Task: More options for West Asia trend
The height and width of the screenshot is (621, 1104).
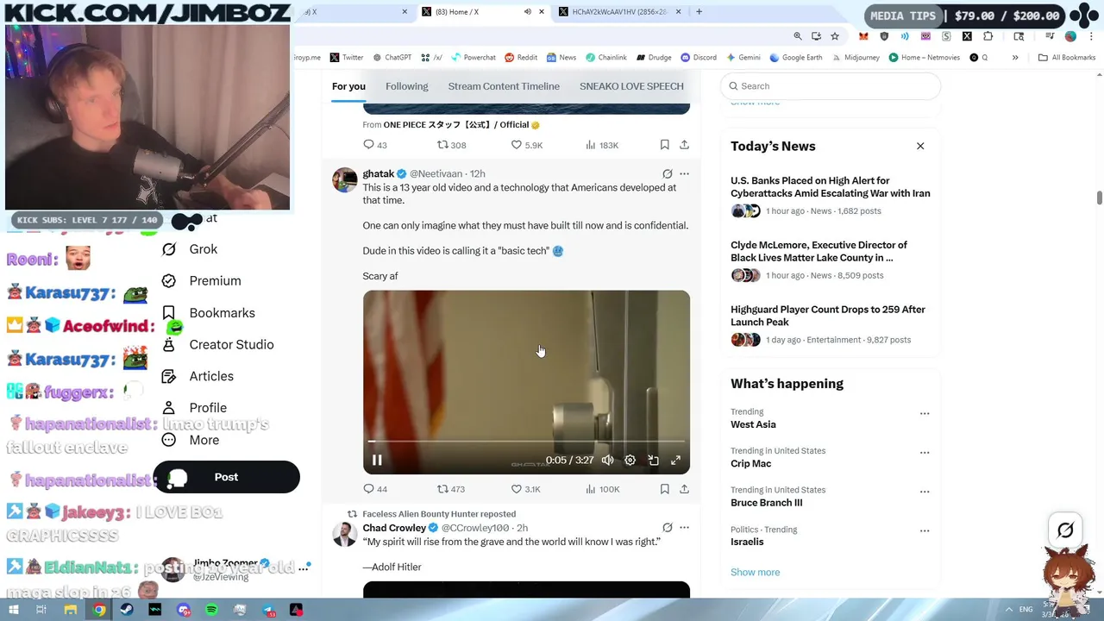Action: coord(925,413)
